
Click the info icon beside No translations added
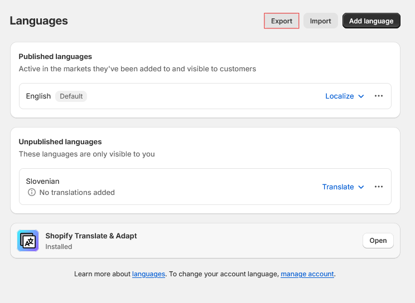coord(32,192)
